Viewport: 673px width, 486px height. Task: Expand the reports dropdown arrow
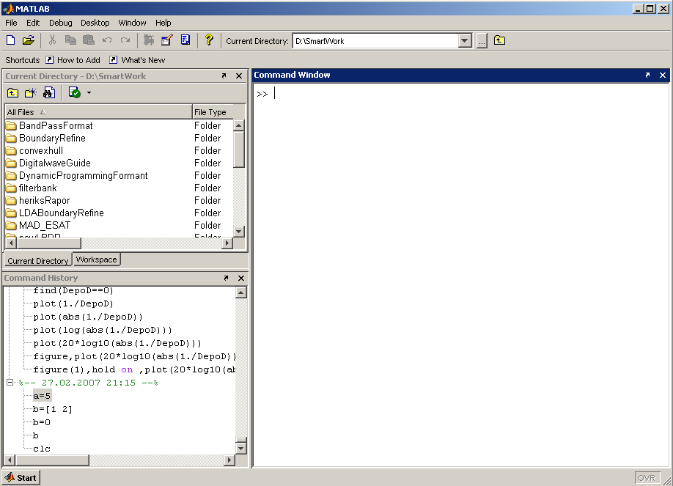pyautogui.click(x=89, y=93)
